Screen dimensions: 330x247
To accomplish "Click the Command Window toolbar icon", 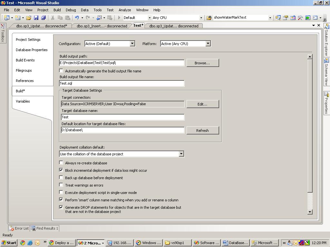I will click(315, 18).
